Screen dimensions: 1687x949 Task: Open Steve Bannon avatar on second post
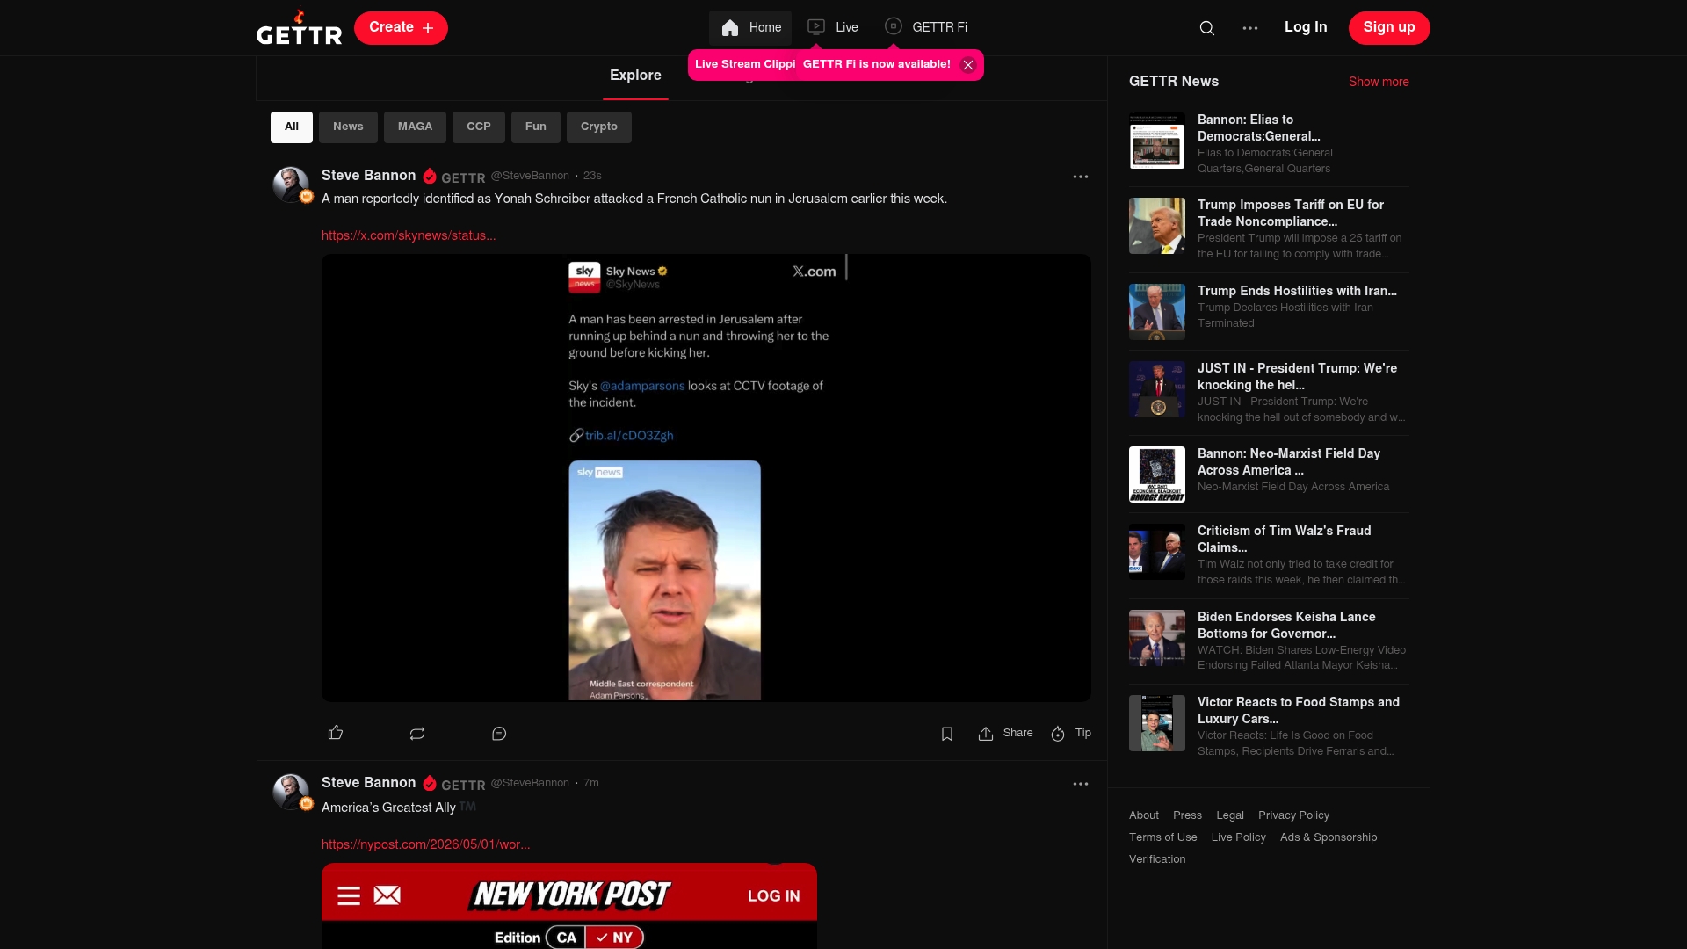coord(291,792)
